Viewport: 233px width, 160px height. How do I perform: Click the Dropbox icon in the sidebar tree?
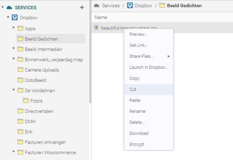point(15,18)
